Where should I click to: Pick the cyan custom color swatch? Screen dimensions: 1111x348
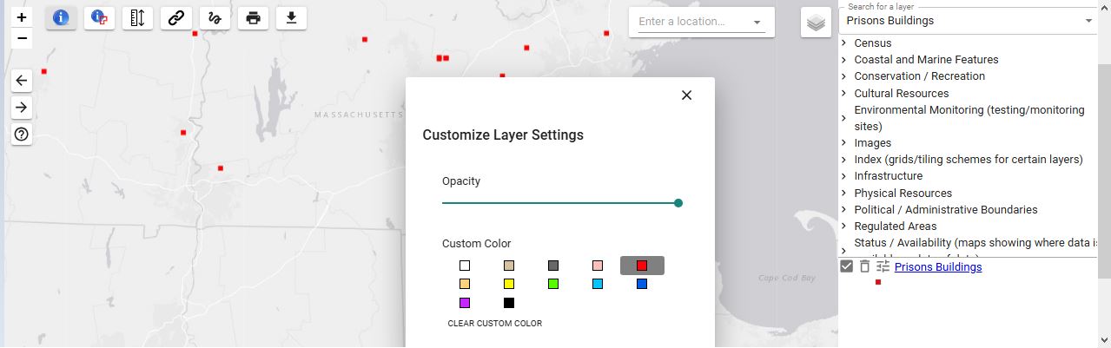(598, 284)
